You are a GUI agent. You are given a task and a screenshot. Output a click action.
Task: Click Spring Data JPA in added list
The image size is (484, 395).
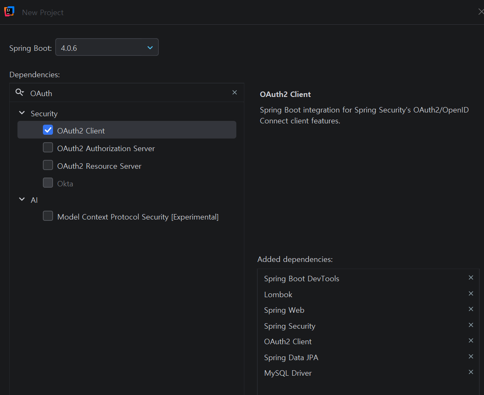click(291, 357)
